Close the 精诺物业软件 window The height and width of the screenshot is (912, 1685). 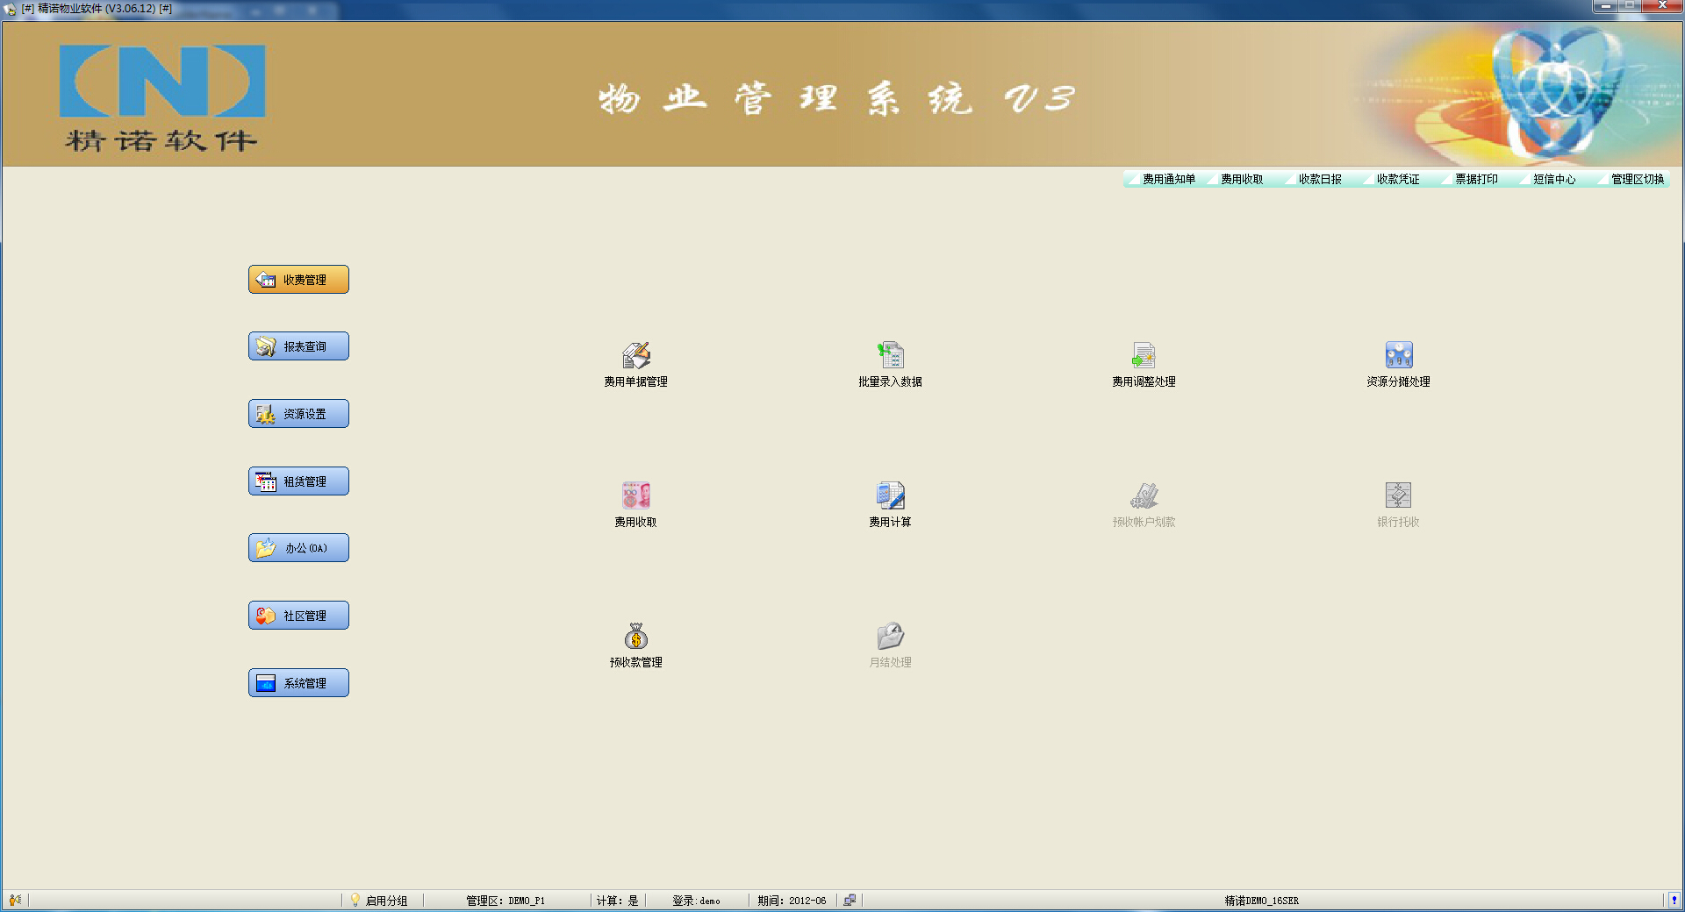tap(1661, 6)
